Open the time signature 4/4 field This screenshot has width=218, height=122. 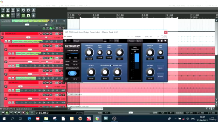coord(171,113)
